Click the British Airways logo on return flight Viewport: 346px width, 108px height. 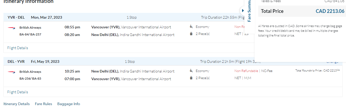(11, 71)
